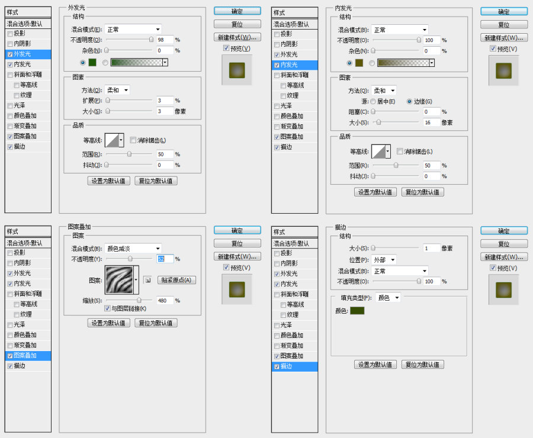Click 大小 field in 描边 dialog
Viewport: 533px width, 438px height.
[x=432, y=249]
